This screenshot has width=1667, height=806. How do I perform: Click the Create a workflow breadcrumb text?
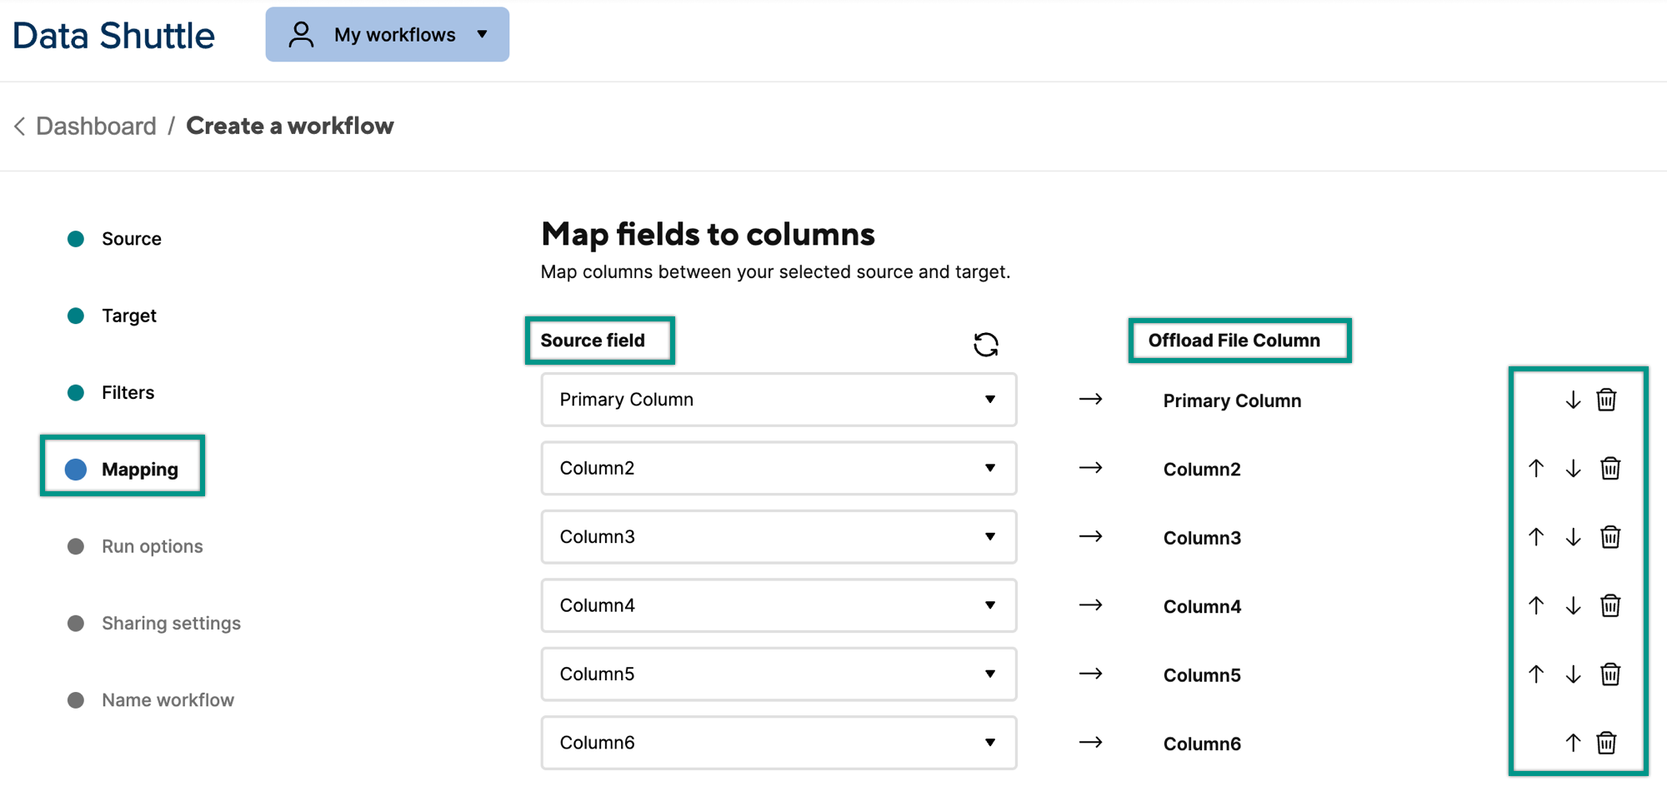coord(290,126)
